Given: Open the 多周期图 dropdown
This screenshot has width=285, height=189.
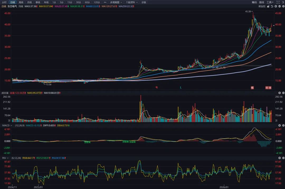Looking at the screenshot, I should (116, 2).
